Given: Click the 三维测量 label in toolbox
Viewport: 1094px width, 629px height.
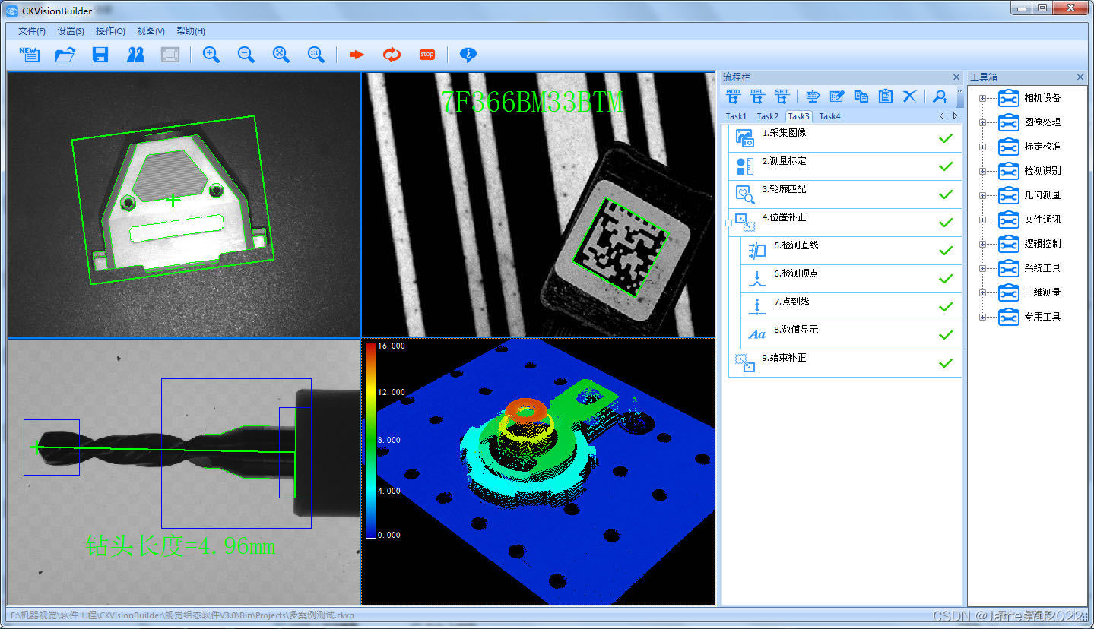Looking at the screenshot, I should point(1042,292).
